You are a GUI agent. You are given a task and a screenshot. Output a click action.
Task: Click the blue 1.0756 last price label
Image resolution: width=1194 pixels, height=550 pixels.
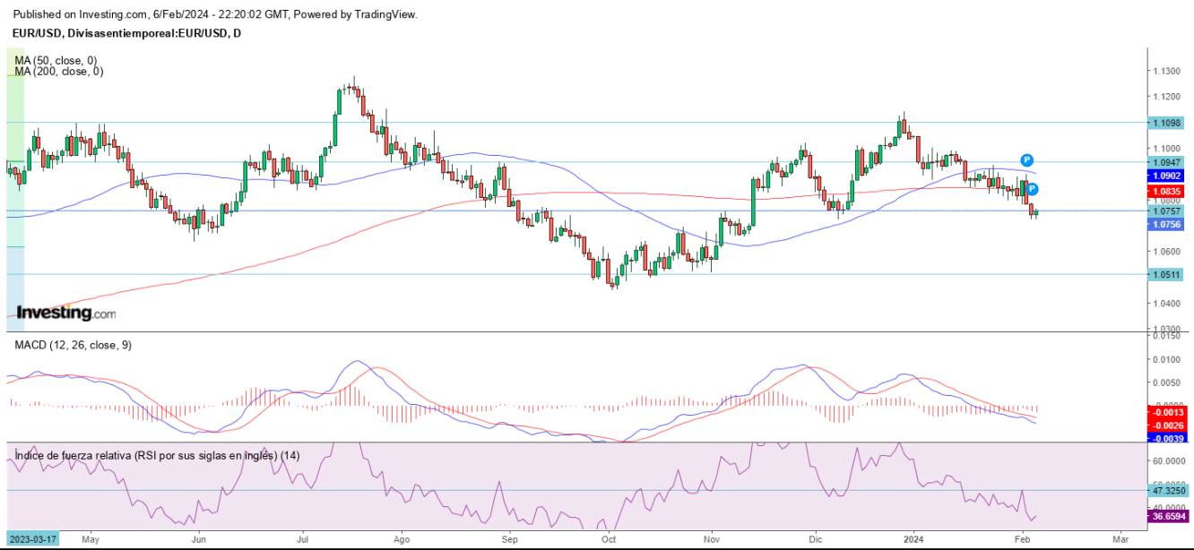coord(1165,225)
